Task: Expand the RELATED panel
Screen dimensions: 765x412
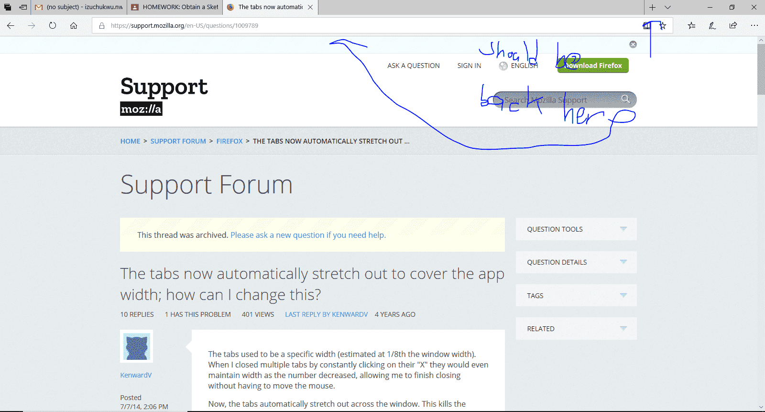Action: point(576,329)
